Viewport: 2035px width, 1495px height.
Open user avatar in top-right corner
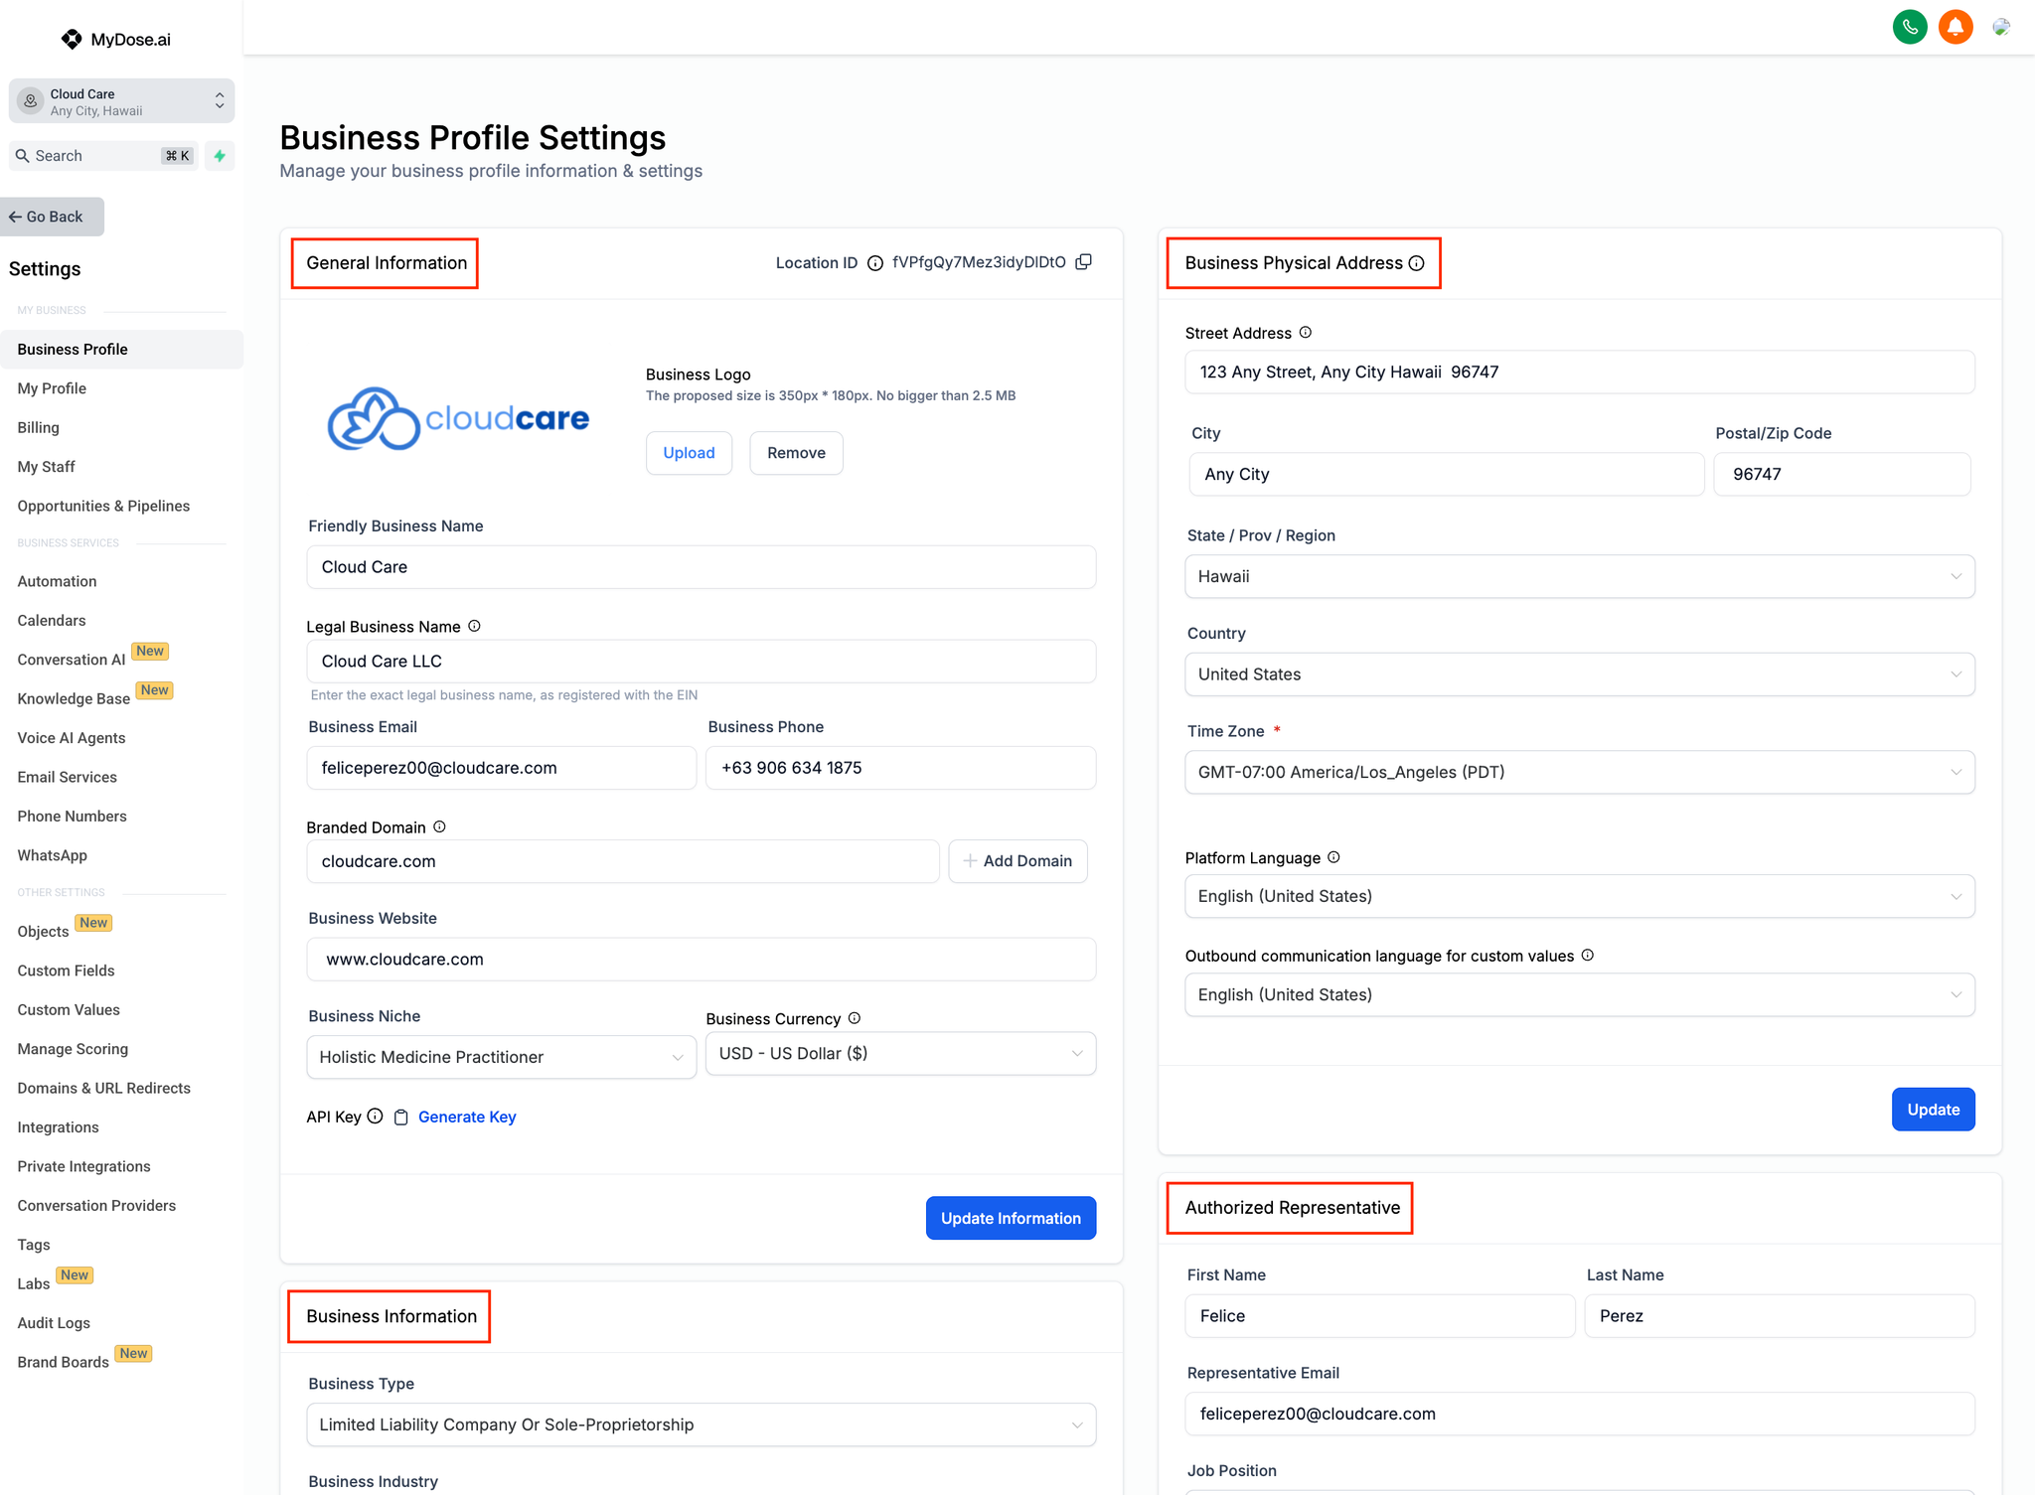[2001, 27]
